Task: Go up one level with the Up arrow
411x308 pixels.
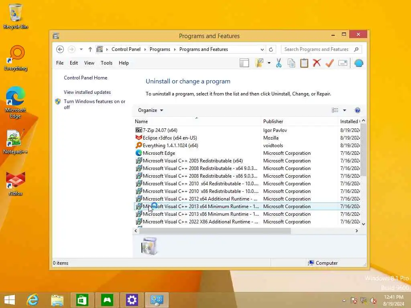Action: (90, 49)
